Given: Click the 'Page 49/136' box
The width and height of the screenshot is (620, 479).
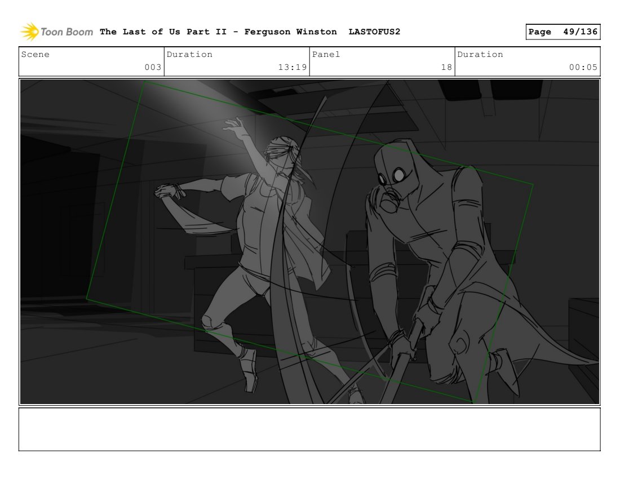Looking at the screenshot, I should [x=563, y=32].
